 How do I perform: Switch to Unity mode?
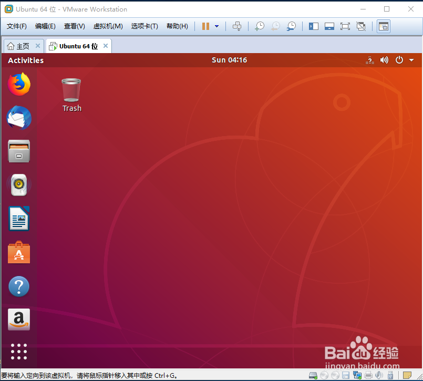(361, 26)
